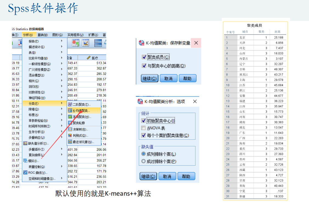Image resolution: width=309 pixels, height=205 pixels.
Task: Click the 西藏 row in cluster membership table
Action: click(x=255, y=170)
